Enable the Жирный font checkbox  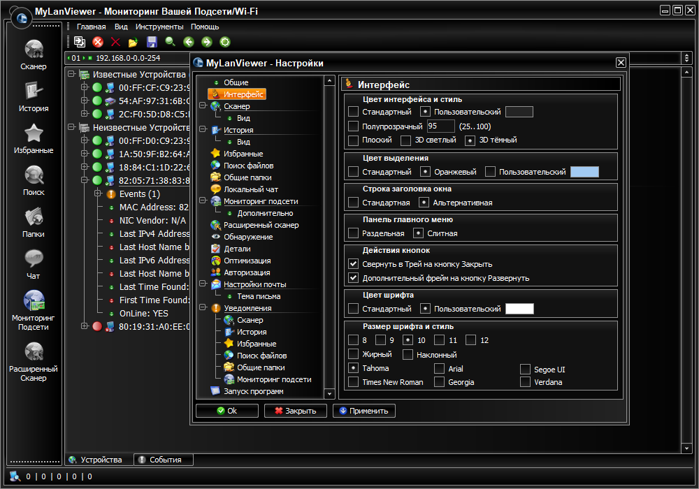[353, 354]
